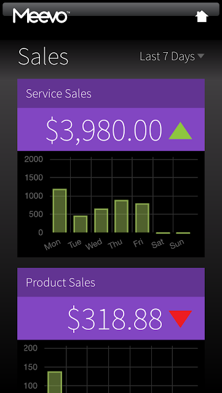Open the Last 7 Days date range dropdown
The width and height of the screenshot is (222, 393).
tap(172, 56)
